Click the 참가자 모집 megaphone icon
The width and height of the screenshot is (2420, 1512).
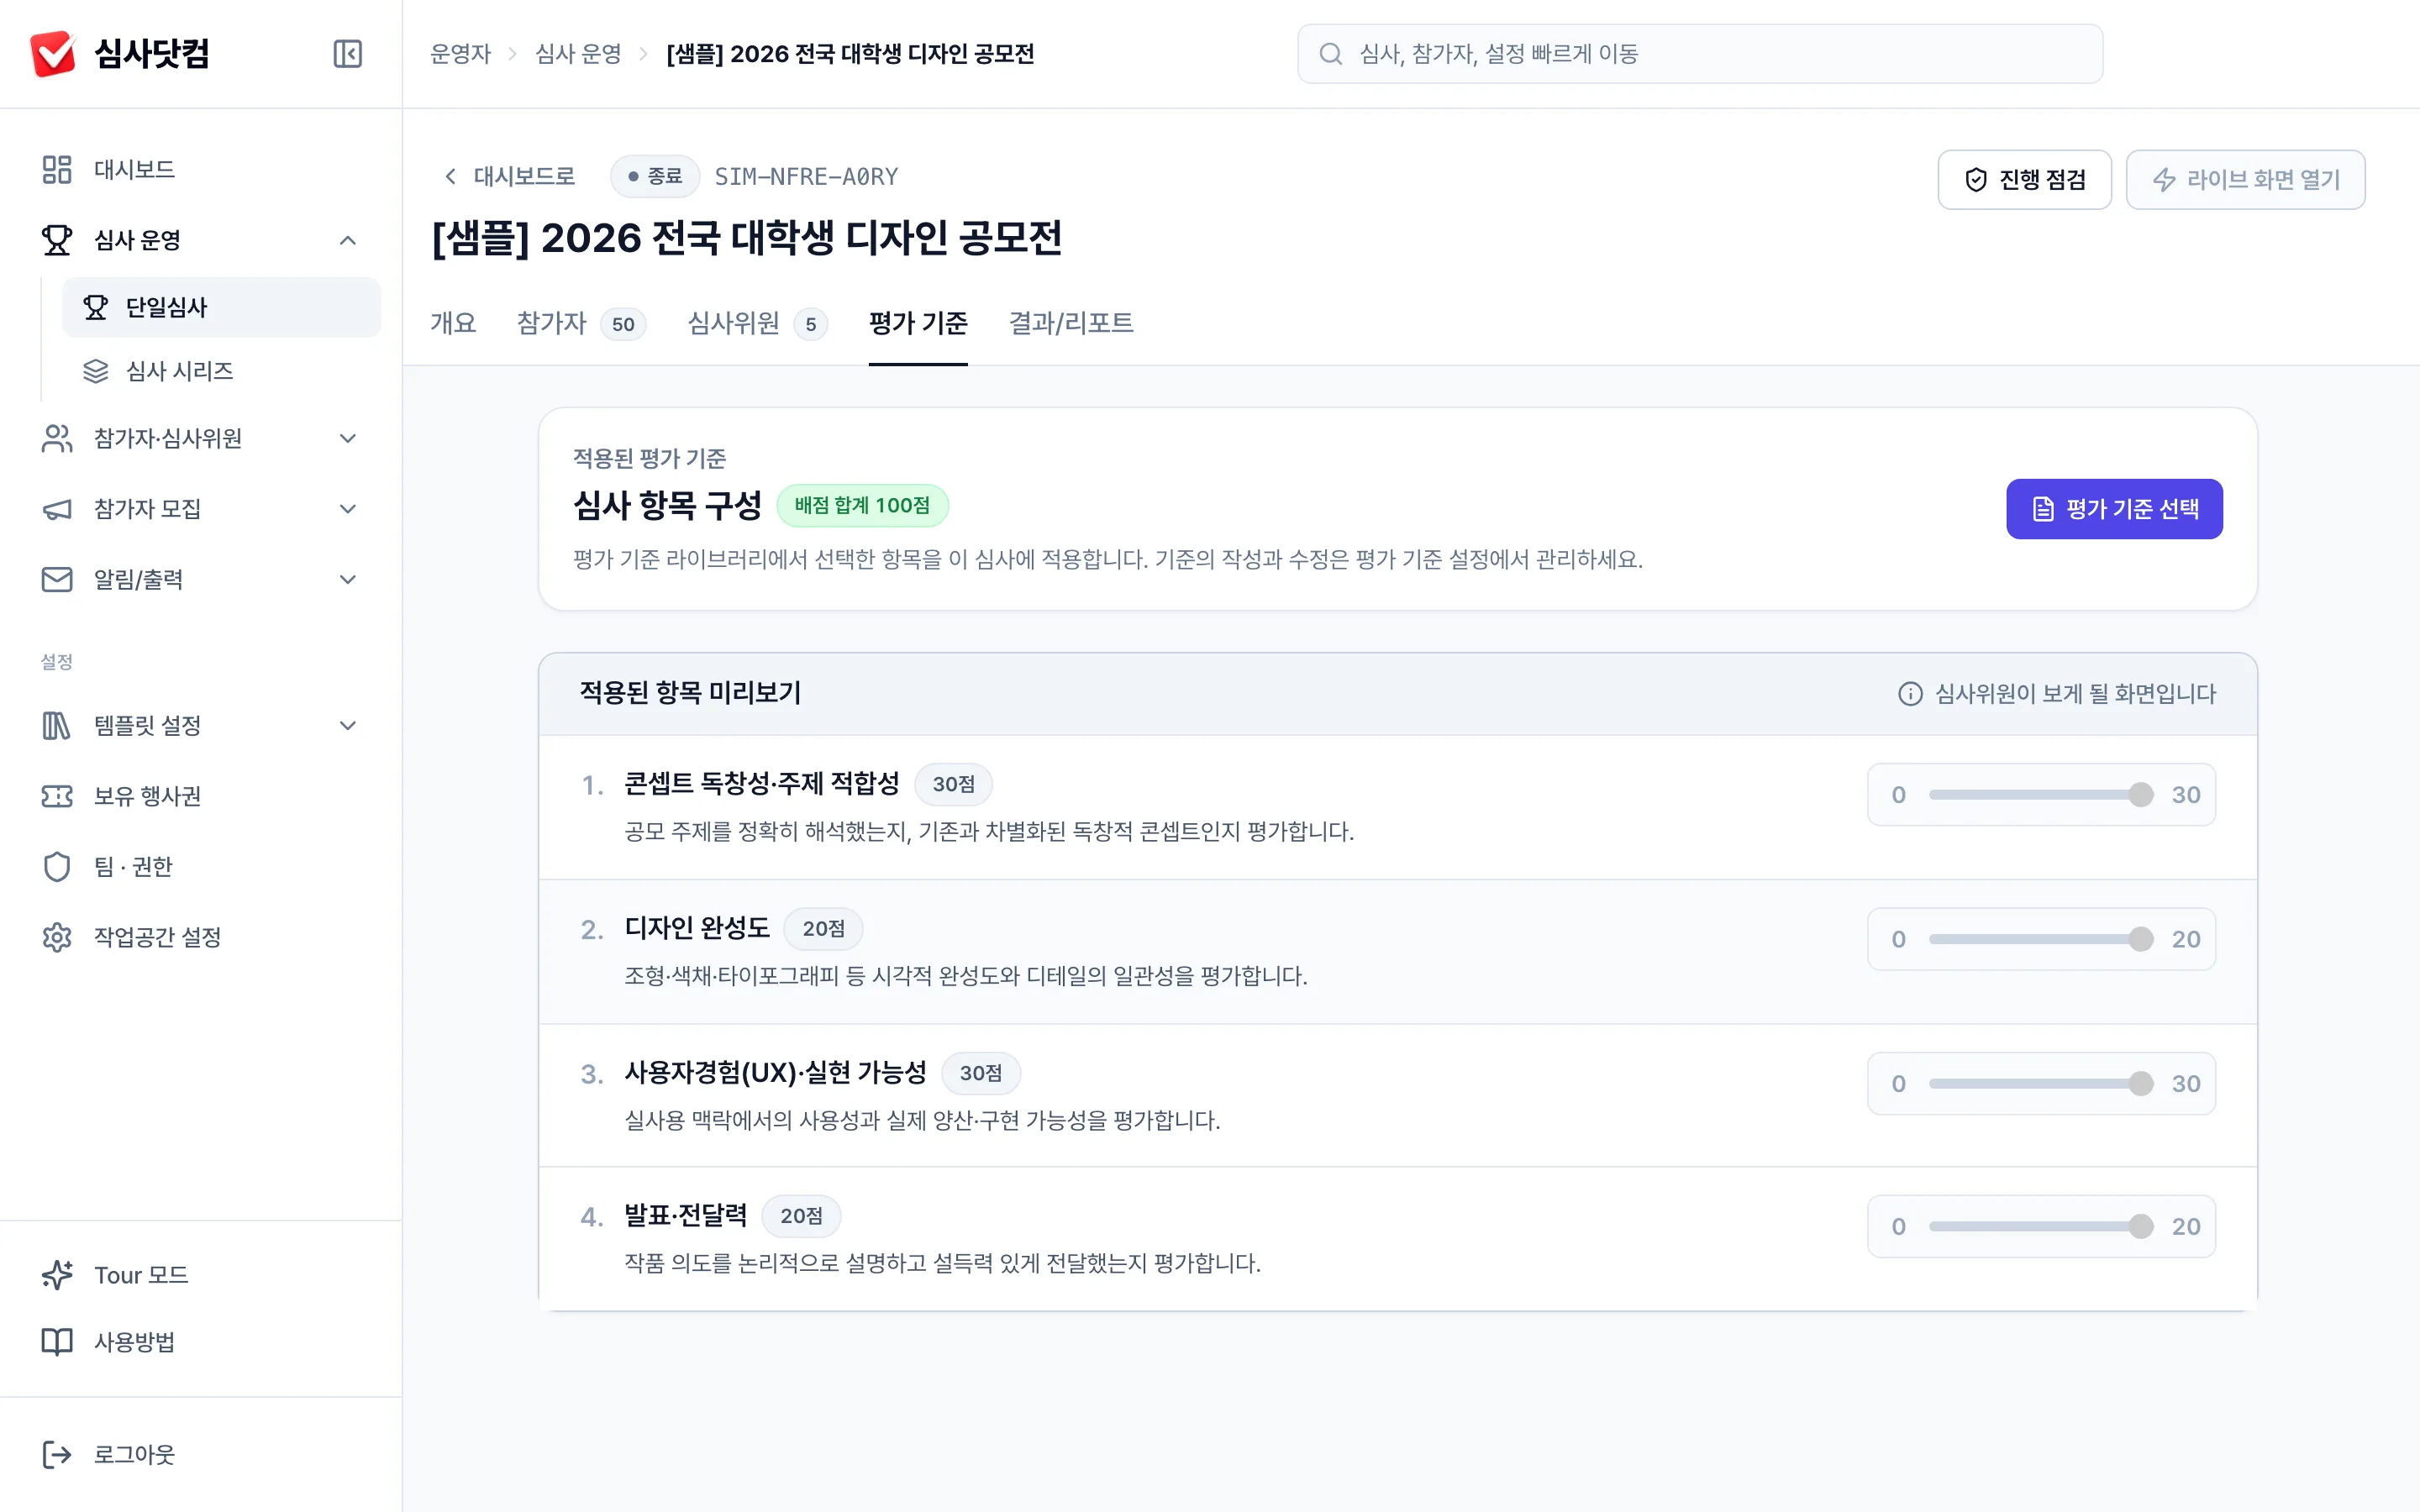pos(57,509)
